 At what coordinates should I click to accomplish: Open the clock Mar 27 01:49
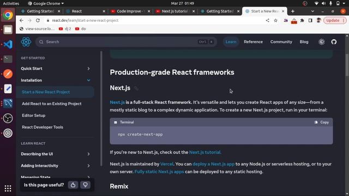pos(182,3)
